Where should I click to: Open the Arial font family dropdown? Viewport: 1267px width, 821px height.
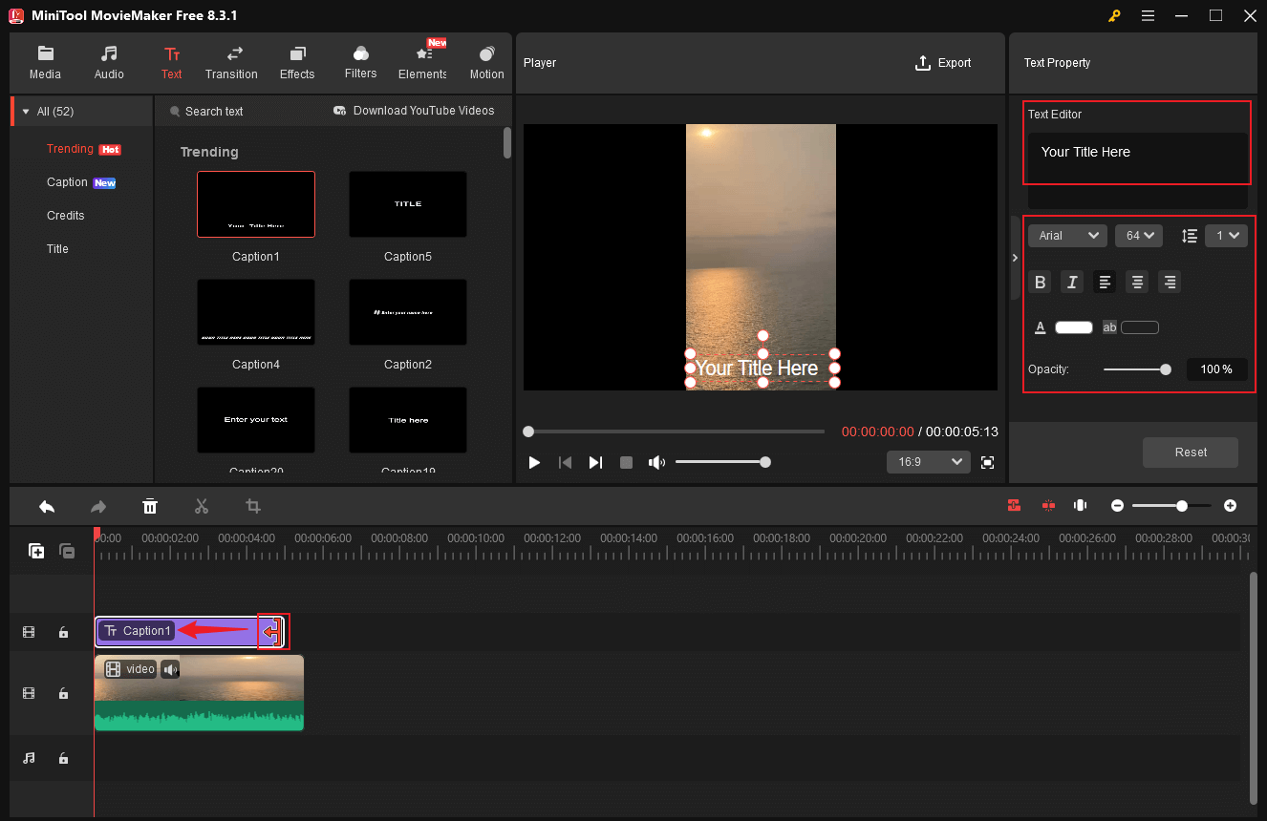click(1066, 235)
